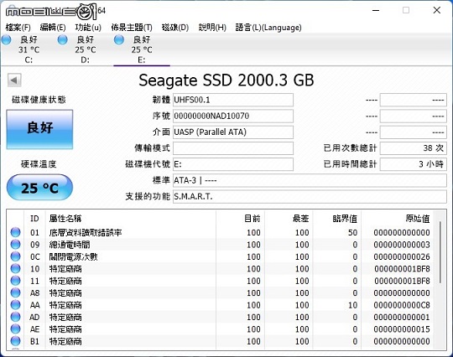Click status icon of attribute 10 row
Image resolution: width=453 pixels, height=357 pixels.
click(15, 268)
